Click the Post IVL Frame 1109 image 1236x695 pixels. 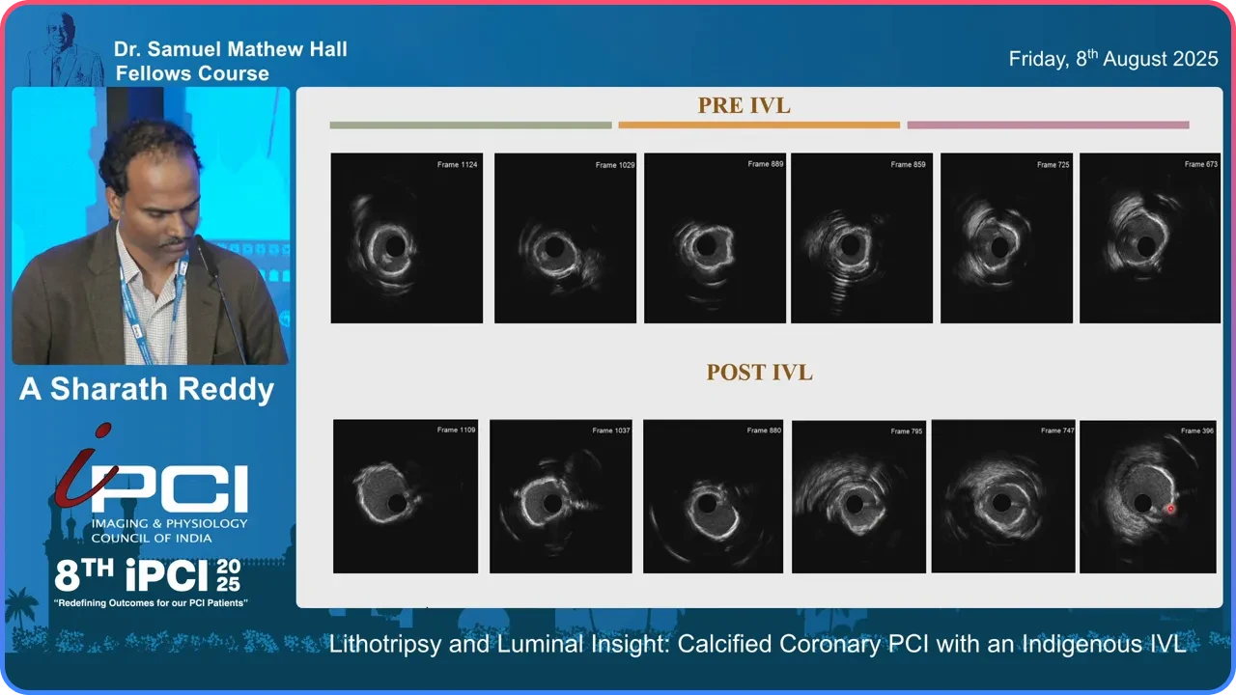pos(406,496)
